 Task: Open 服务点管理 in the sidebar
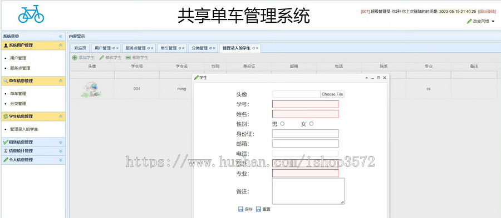point(20,68)
